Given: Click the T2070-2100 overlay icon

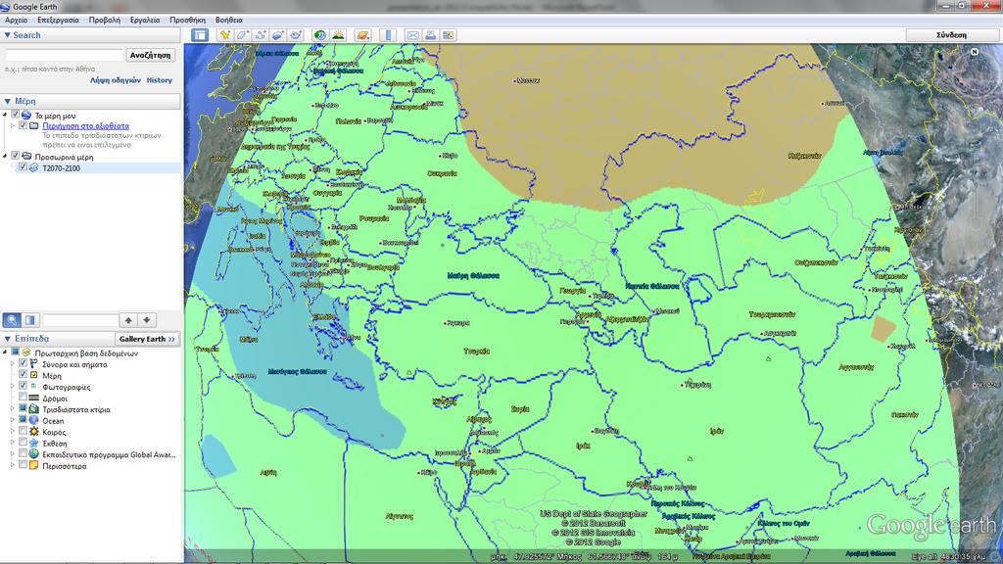Looking at the screenshot, I should pyautogui.click(x=34, y=167).
